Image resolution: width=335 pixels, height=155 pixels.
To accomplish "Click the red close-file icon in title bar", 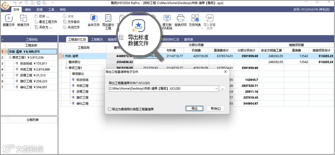I will [44, 3].
